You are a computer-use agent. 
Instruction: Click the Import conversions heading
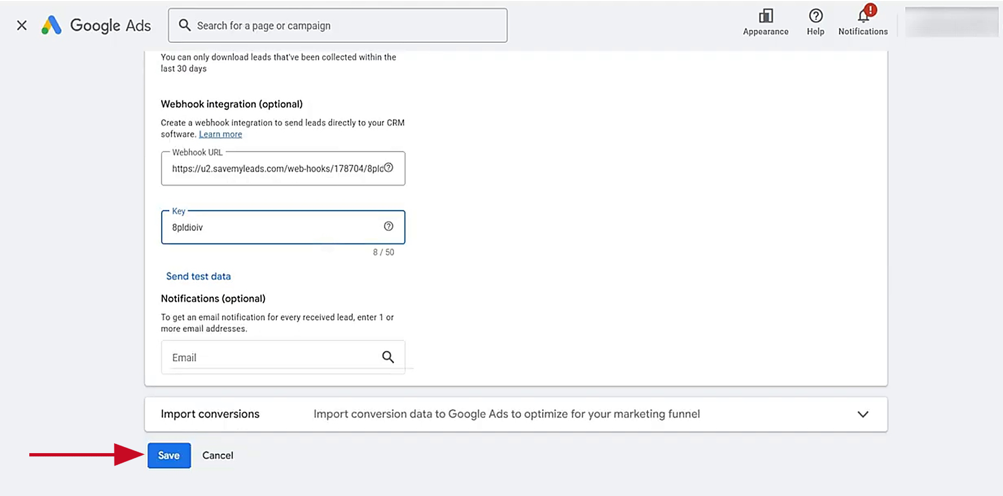(x=210, y=414)
